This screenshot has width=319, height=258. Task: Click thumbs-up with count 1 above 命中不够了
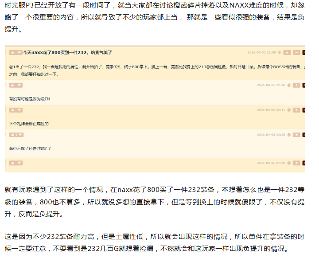pos(12,134)
